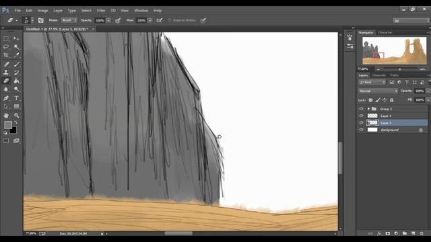Select the Rectangle shape tool

[x=16, y=106]
